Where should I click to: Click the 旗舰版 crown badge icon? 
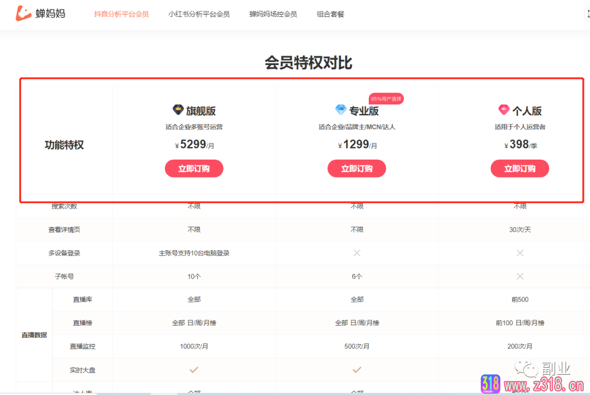[x=178, y=110]
